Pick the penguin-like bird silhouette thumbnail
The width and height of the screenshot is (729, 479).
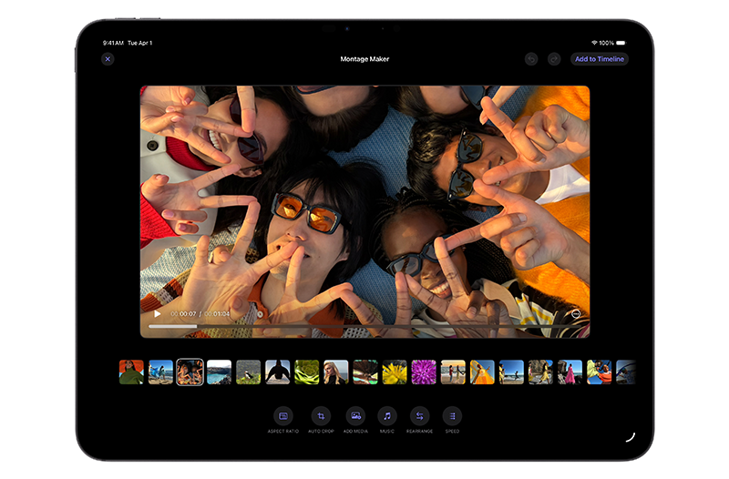pyautogui.click(x=277, y=372)
